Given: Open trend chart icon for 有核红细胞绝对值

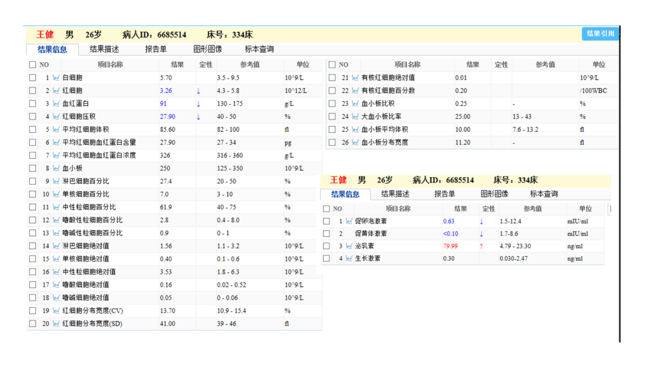Looking at the screenshot, I should click(x=355, y=77).
